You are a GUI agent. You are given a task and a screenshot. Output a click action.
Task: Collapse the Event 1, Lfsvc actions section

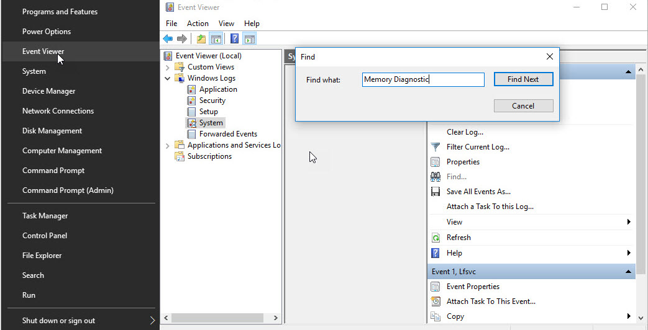click(x=628, y=272)
